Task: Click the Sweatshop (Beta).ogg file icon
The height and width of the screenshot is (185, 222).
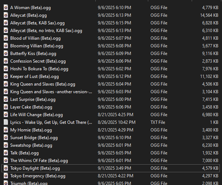Action: pos(6,145)
